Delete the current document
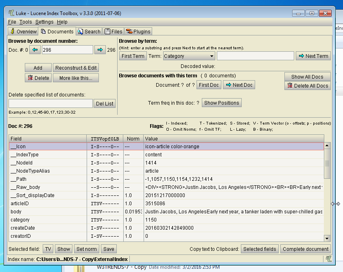343x272 pixels. (38, 78)
